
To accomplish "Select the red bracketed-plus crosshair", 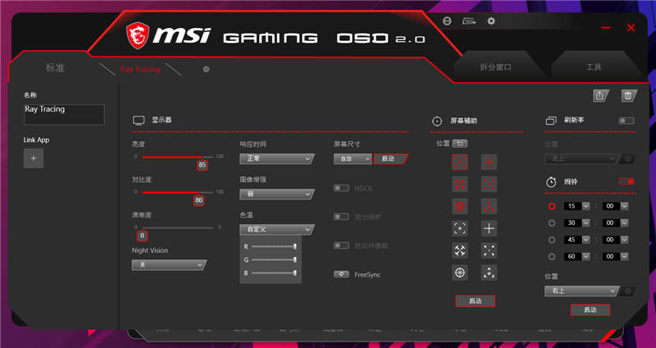I will pyautogui.click(x=460, y=162).
